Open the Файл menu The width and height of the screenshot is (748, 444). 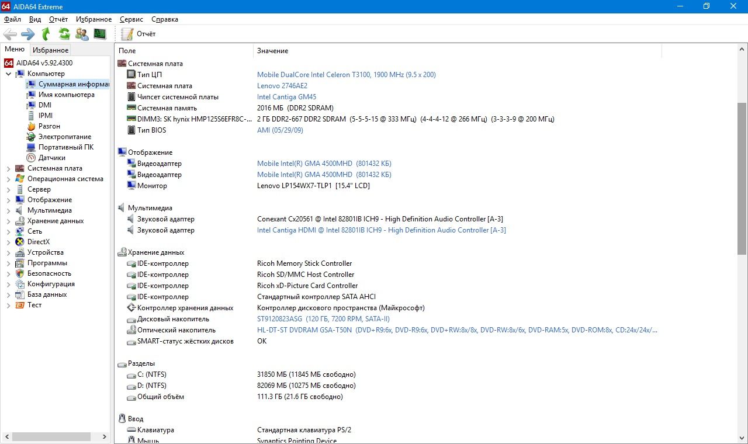(12, 19)
